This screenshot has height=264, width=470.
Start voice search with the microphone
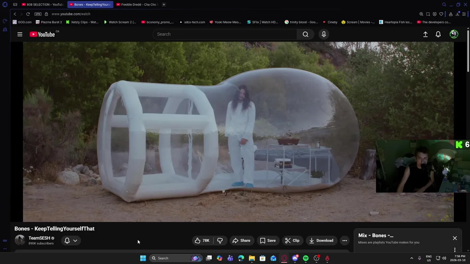323,34
